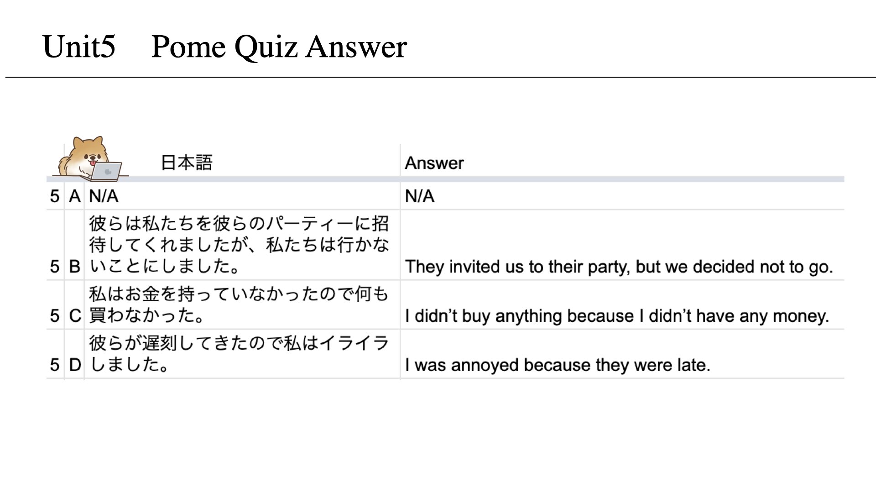876x493 pixels.
Task: Select answer 'I was annoyed because they were late'
Action: 558,365
